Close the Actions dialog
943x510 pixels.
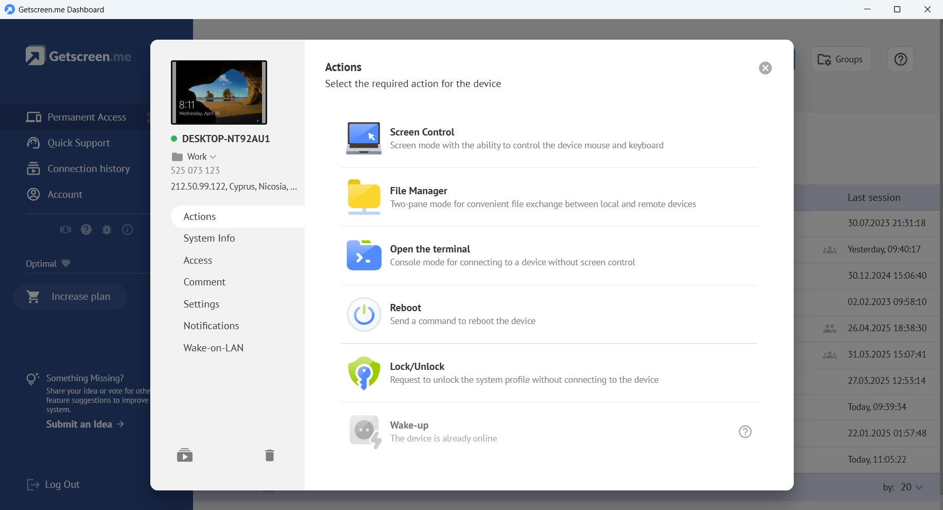pyautogui.click(x=765, y=68)
